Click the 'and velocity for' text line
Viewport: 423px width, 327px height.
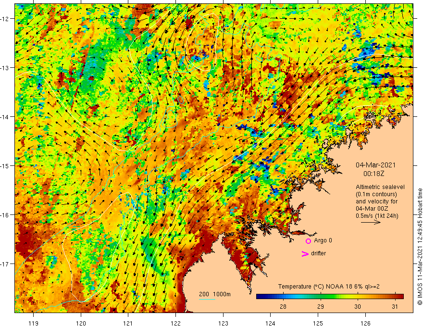coord(376,201)
